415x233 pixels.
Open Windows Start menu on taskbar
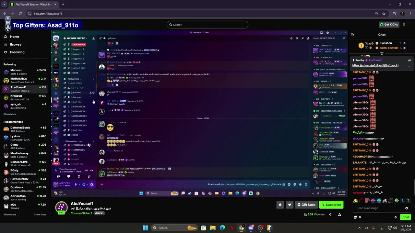point(145,228)
